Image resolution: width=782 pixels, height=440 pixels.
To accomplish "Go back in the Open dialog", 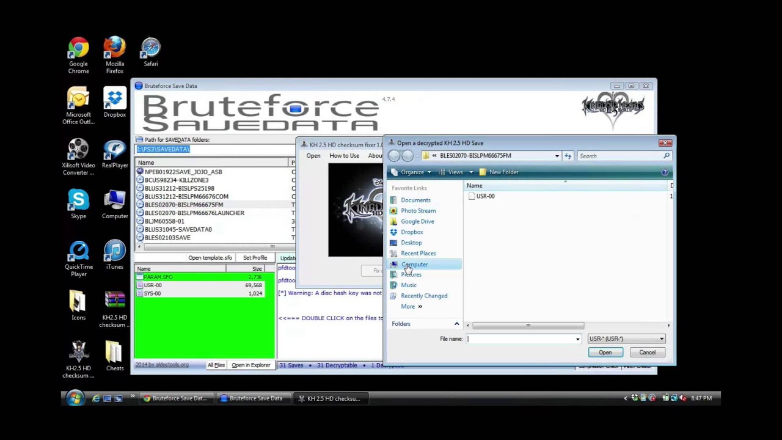I will (x=395, y=156).
